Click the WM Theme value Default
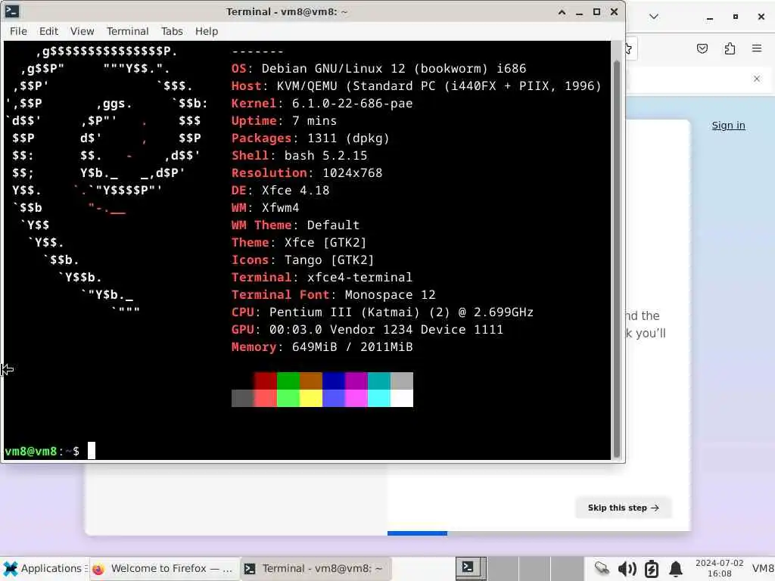This screenshot has height=581, width=775. coord(333,225)
